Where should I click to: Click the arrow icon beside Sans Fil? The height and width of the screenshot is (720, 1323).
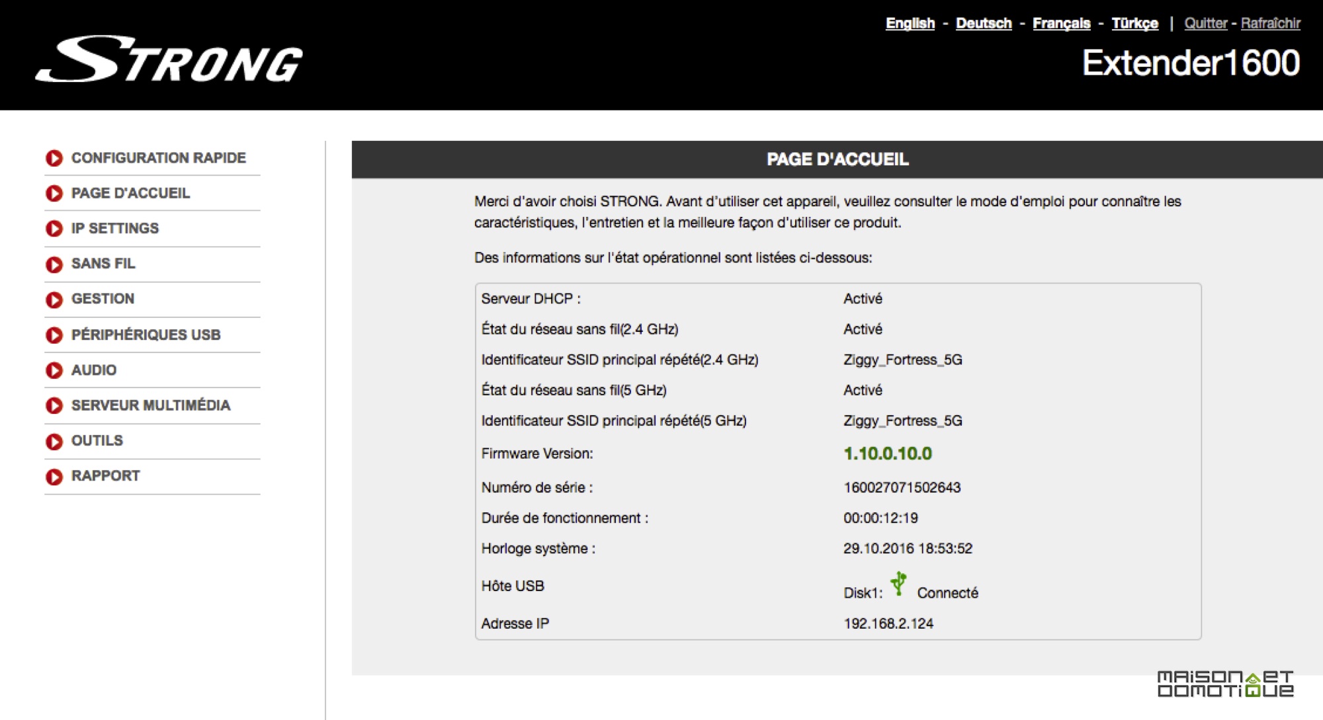[x=54, y=264]
